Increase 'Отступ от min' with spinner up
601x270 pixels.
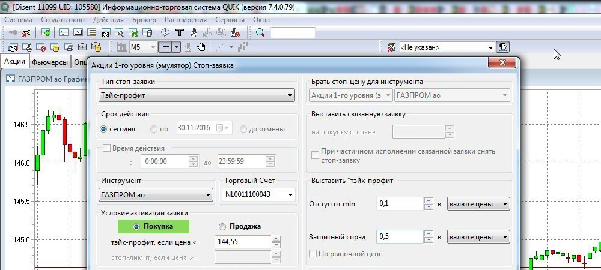[429, 201]
